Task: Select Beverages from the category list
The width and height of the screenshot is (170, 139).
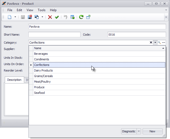Action: pyautogui.click(x=99, y=54)
